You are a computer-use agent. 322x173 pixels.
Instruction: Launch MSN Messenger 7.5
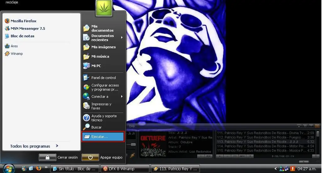click(x=25, y=29)
